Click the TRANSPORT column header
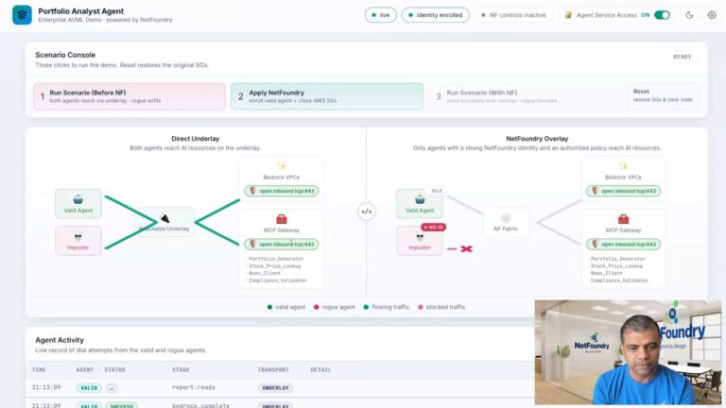This screenshot has width=726, height=408. [x=273, y=370]
